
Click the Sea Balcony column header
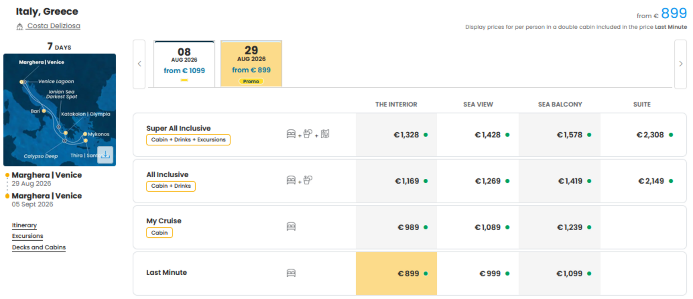coord(560,104)
